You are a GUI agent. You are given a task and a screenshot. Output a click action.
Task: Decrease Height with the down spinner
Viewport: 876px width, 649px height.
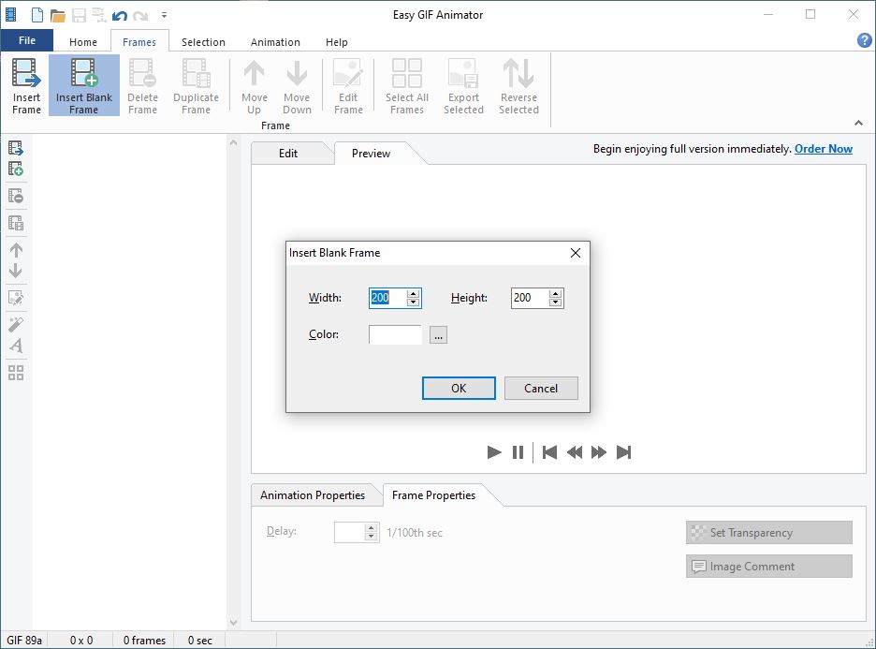[x=555, y=302]
